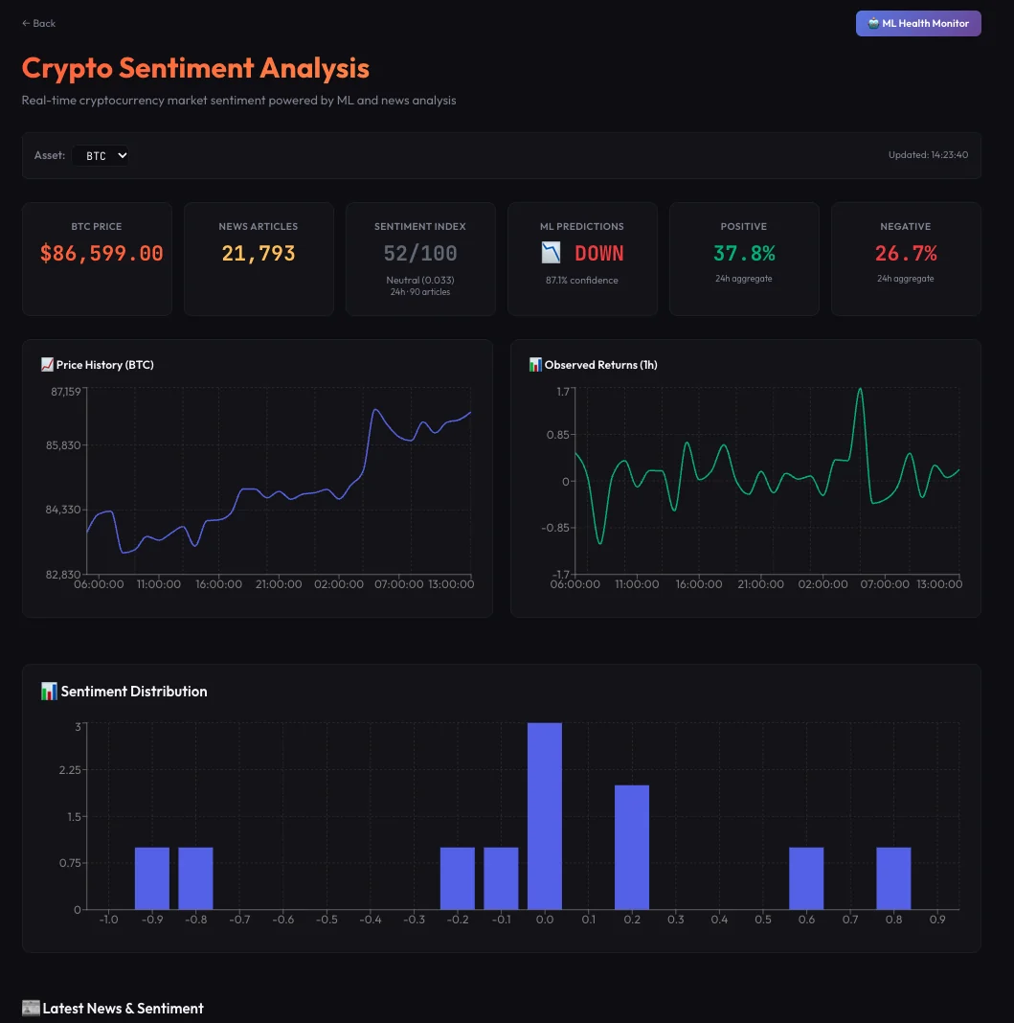Viewport: 1014px width, 1023px height.
Task: Select the Crypto Sentiment Analysis heading
Action: click(x=195, y=68)
